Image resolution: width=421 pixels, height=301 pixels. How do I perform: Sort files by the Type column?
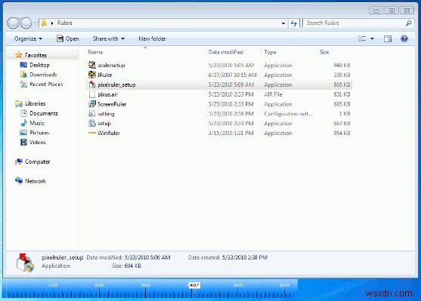click(270, 52)
